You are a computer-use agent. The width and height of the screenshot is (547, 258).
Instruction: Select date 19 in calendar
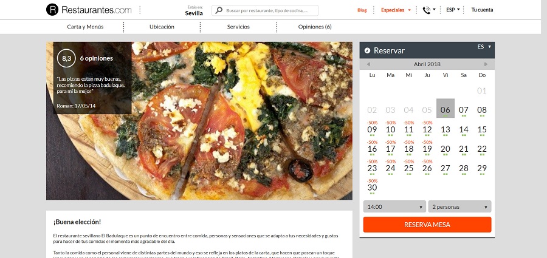[427, 149]
